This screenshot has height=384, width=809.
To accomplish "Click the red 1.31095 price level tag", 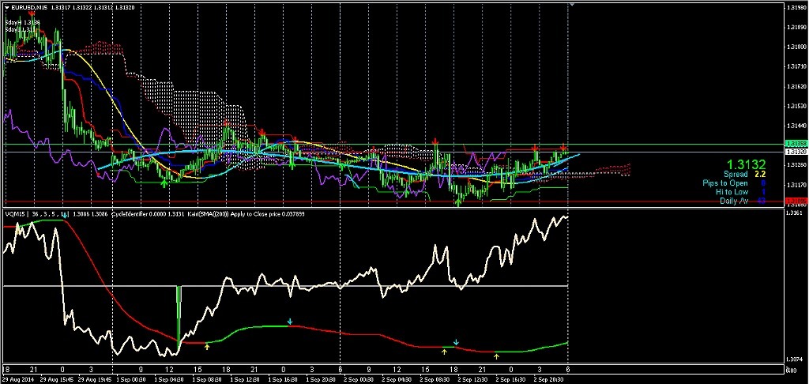I will point(796,201).
